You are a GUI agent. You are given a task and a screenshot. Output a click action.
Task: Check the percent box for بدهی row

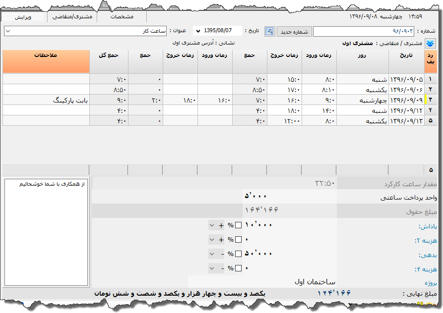[x=239, y=254]
